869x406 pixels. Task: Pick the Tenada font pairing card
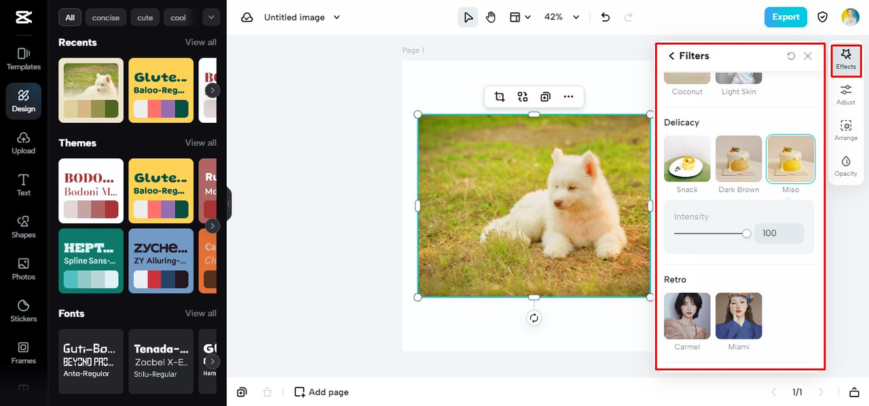(161, 361)
